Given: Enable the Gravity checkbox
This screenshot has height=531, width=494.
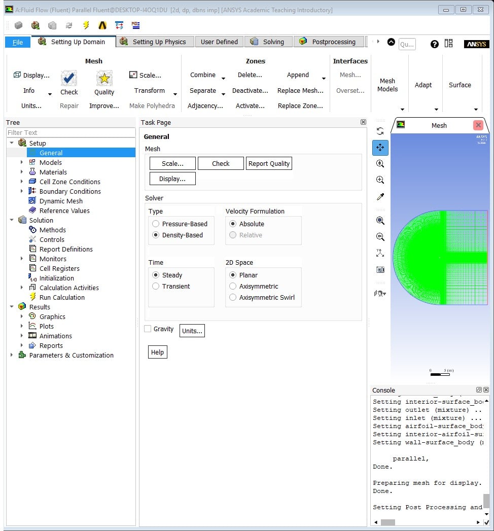Looking at the screenshot, I should 148,329.
